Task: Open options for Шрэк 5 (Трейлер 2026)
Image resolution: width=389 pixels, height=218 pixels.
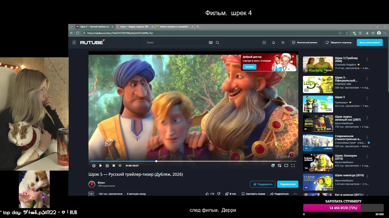Action: click(367, 59)
